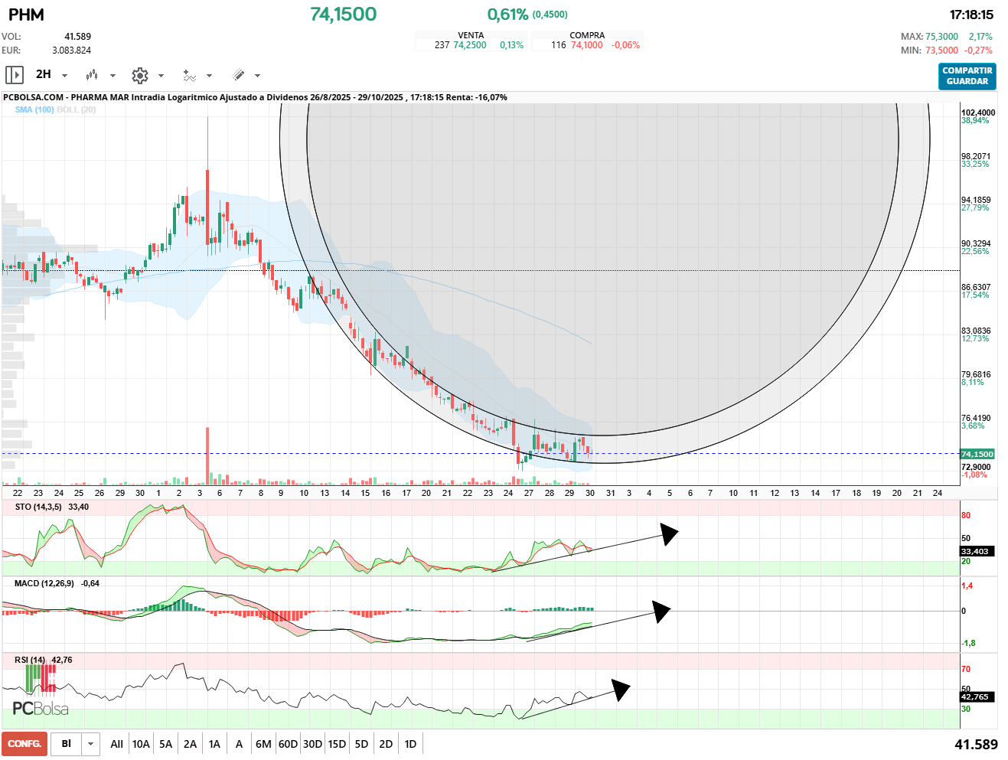The height and width of the screenshot is (760, 1008).
Task: Select the 10A time range
Action: (141, 744)
